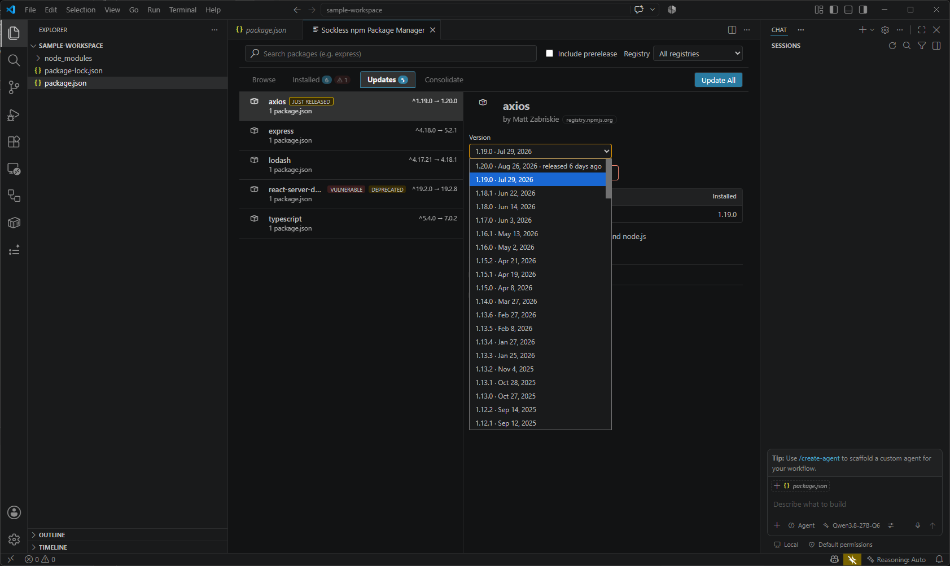Viewport: 950px width, 566px height.
Task: Maximize the chat panel
Action: (922, 30)
